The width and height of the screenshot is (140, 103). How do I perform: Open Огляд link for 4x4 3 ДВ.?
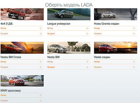(3, 28)
